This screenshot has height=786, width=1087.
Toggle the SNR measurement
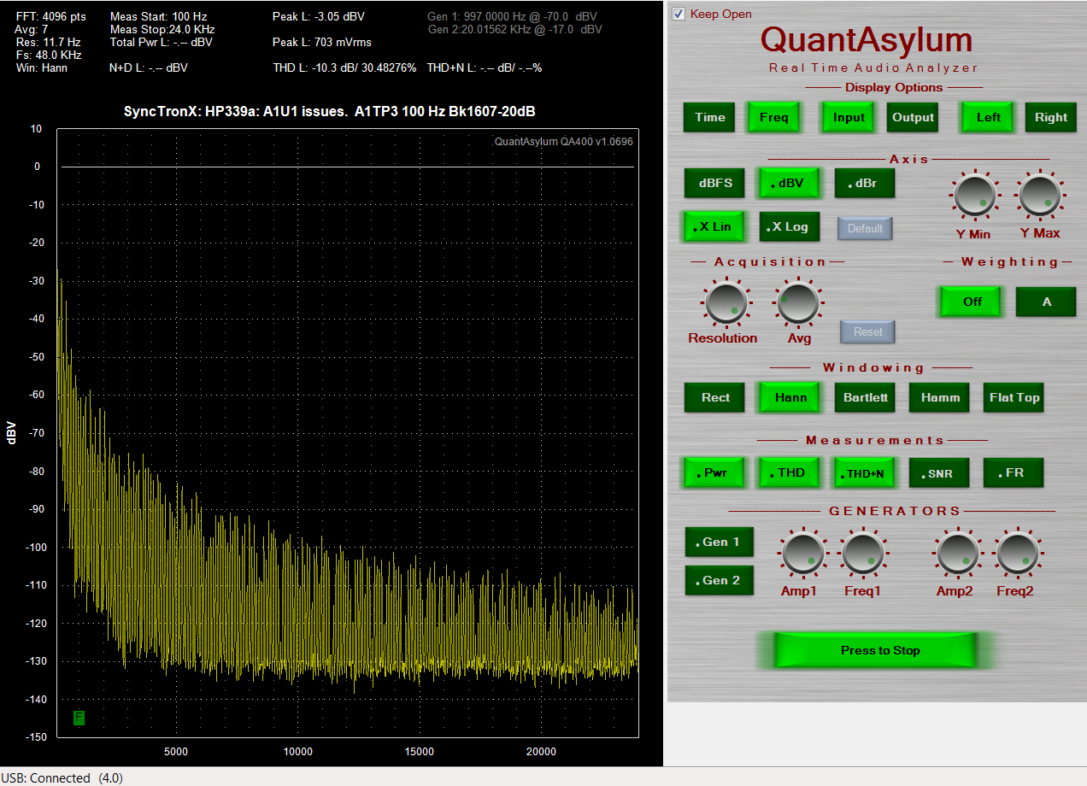[939, 472]
